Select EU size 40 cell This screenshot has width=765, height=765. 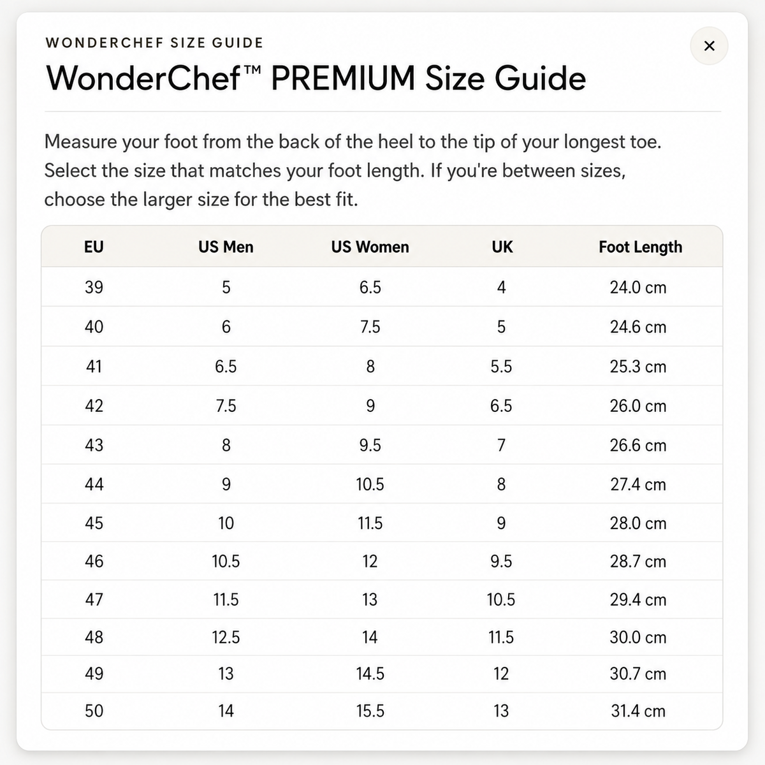pos(94,327)
